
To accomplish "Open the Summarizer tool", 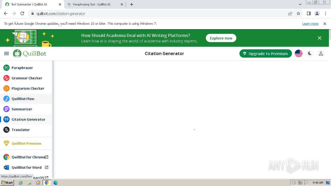I will (26, 109).
